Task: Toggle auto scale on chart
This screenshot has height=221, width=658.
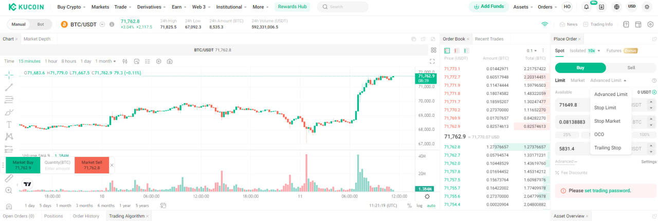Action: [431, 206]
